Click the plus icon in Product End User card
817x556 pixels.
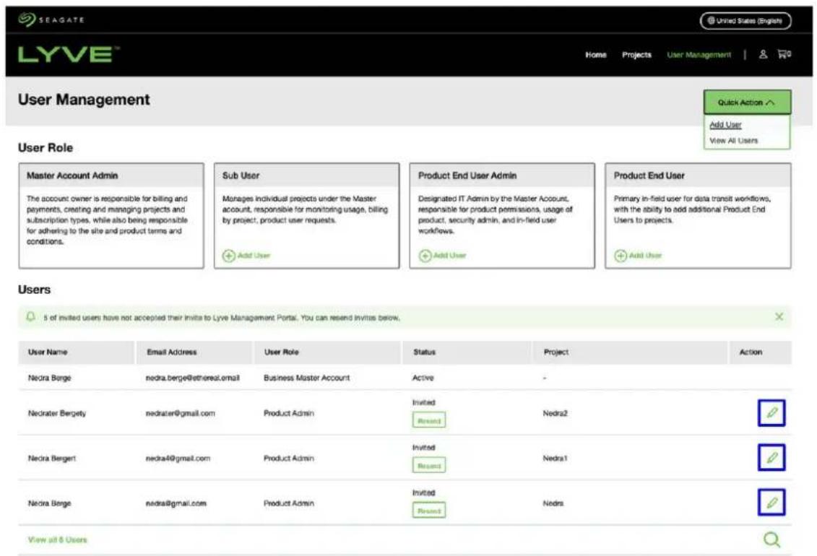[621, 256]
